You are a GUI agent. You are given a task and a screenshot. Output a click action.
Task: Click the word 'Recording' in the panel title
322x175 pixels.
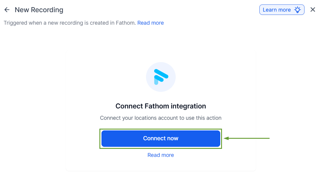47,10
